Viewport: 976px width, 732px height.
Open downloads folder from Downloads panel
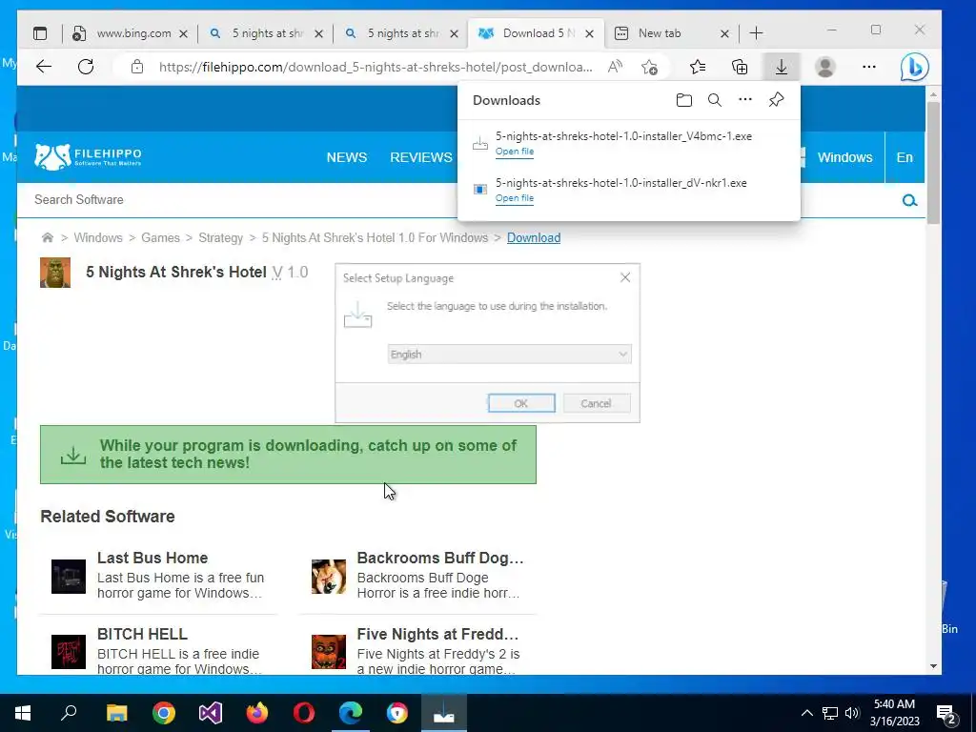684,100
